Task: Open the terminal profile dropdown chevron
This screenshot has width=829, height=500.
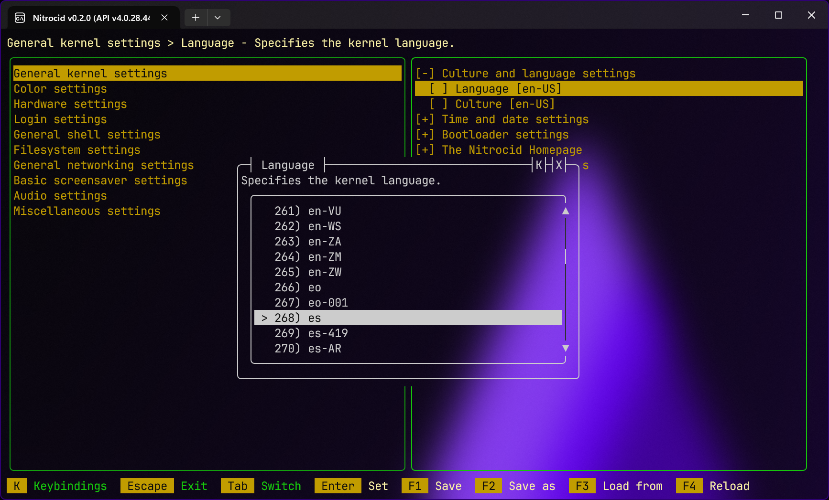Action: click(x=218, y=18)
